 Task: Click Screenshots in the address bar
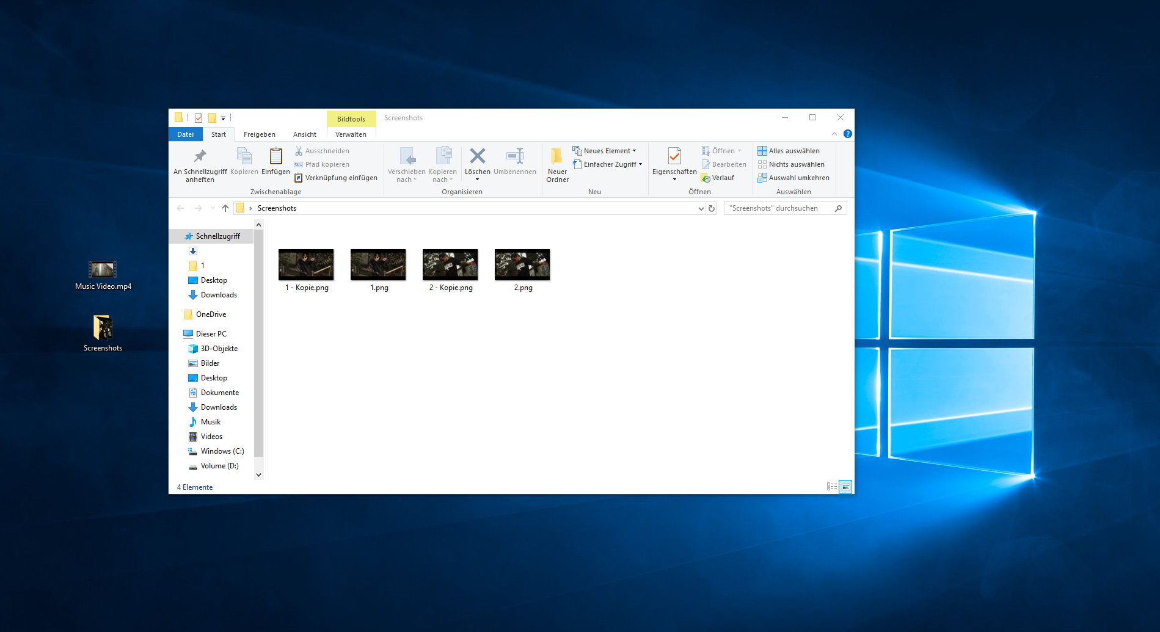coord(277,208)
